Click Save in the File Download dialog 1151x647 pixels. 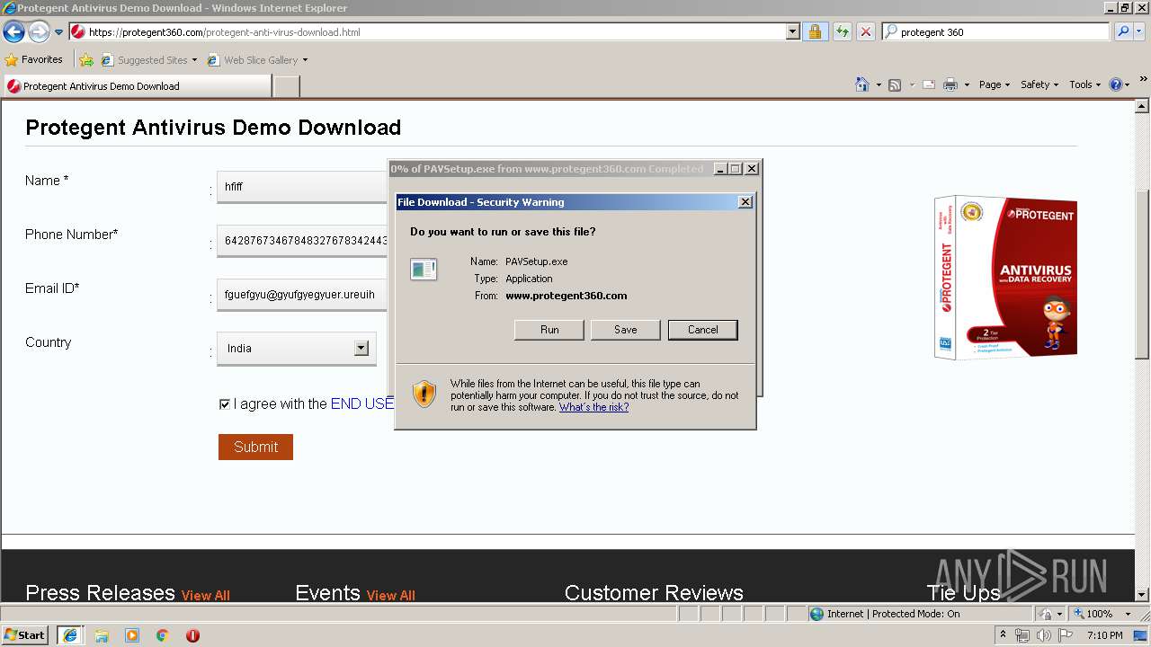click(x=625, y=330)
